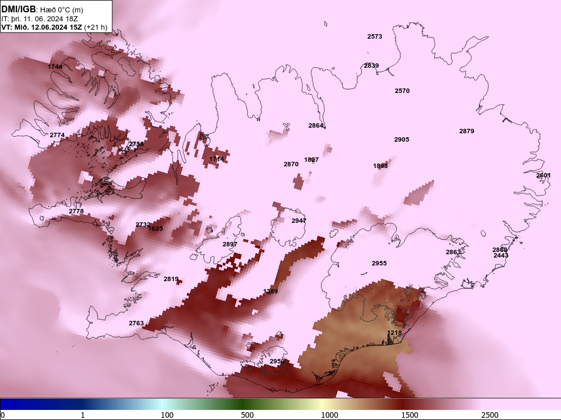
Task: Click the legend label 1500
Action: 410,415
